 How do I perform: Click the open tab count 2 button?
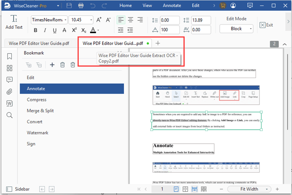tap(274, 44)
